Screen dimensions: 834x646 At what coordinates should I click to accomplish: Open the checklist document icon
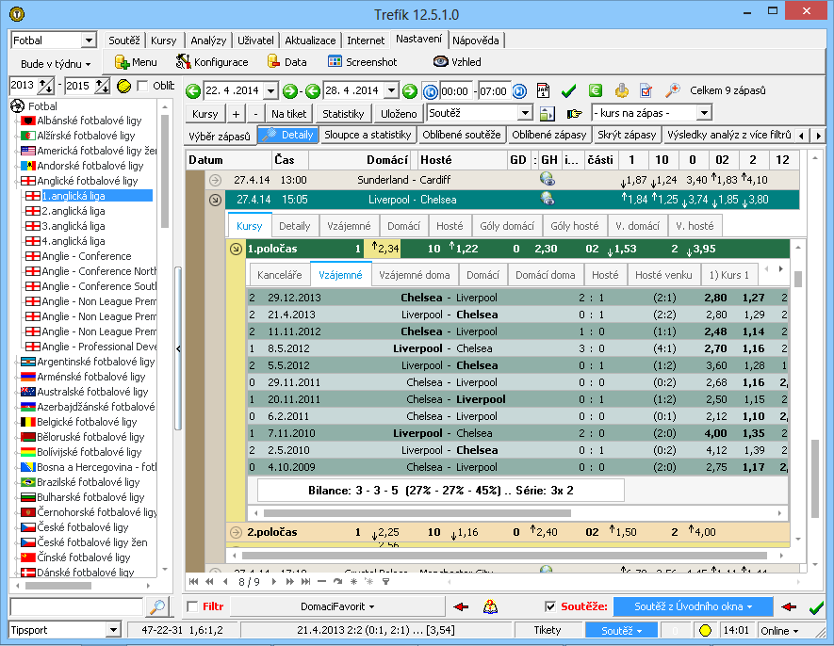click(646, 91)
